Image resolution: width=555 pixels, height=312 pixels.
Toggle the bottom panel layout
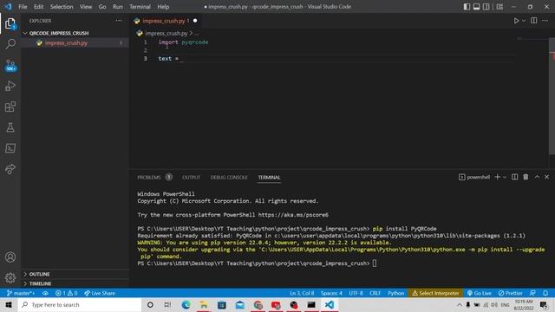click(x=476, y=7)
